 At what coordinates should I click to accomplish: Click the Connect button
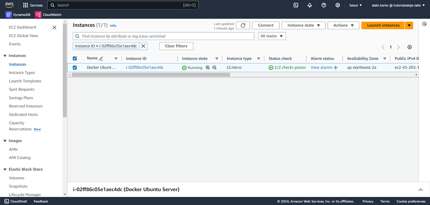(266, 25)
